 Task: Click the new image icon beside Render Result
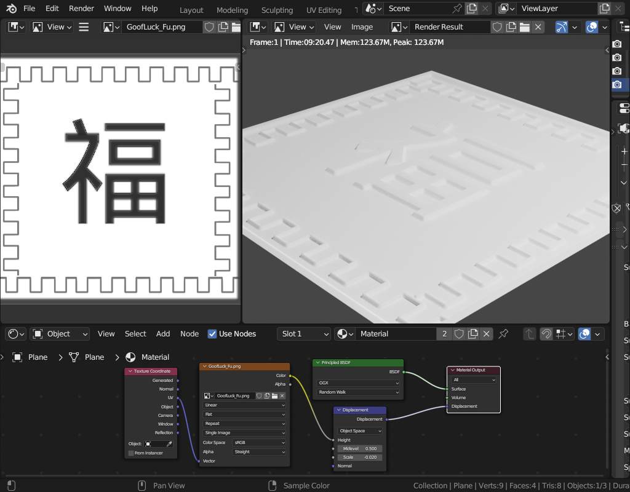point(511,27)
